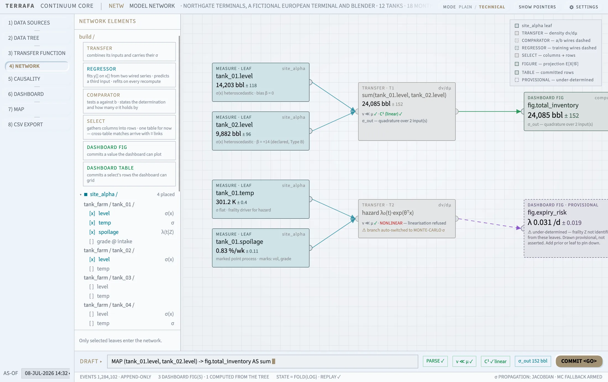
Task: Click input port of fig.expiry_risk node
Action: [523, 228]
